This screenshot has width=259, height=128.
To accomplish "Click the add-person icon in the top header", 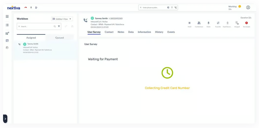I will 36,8.
